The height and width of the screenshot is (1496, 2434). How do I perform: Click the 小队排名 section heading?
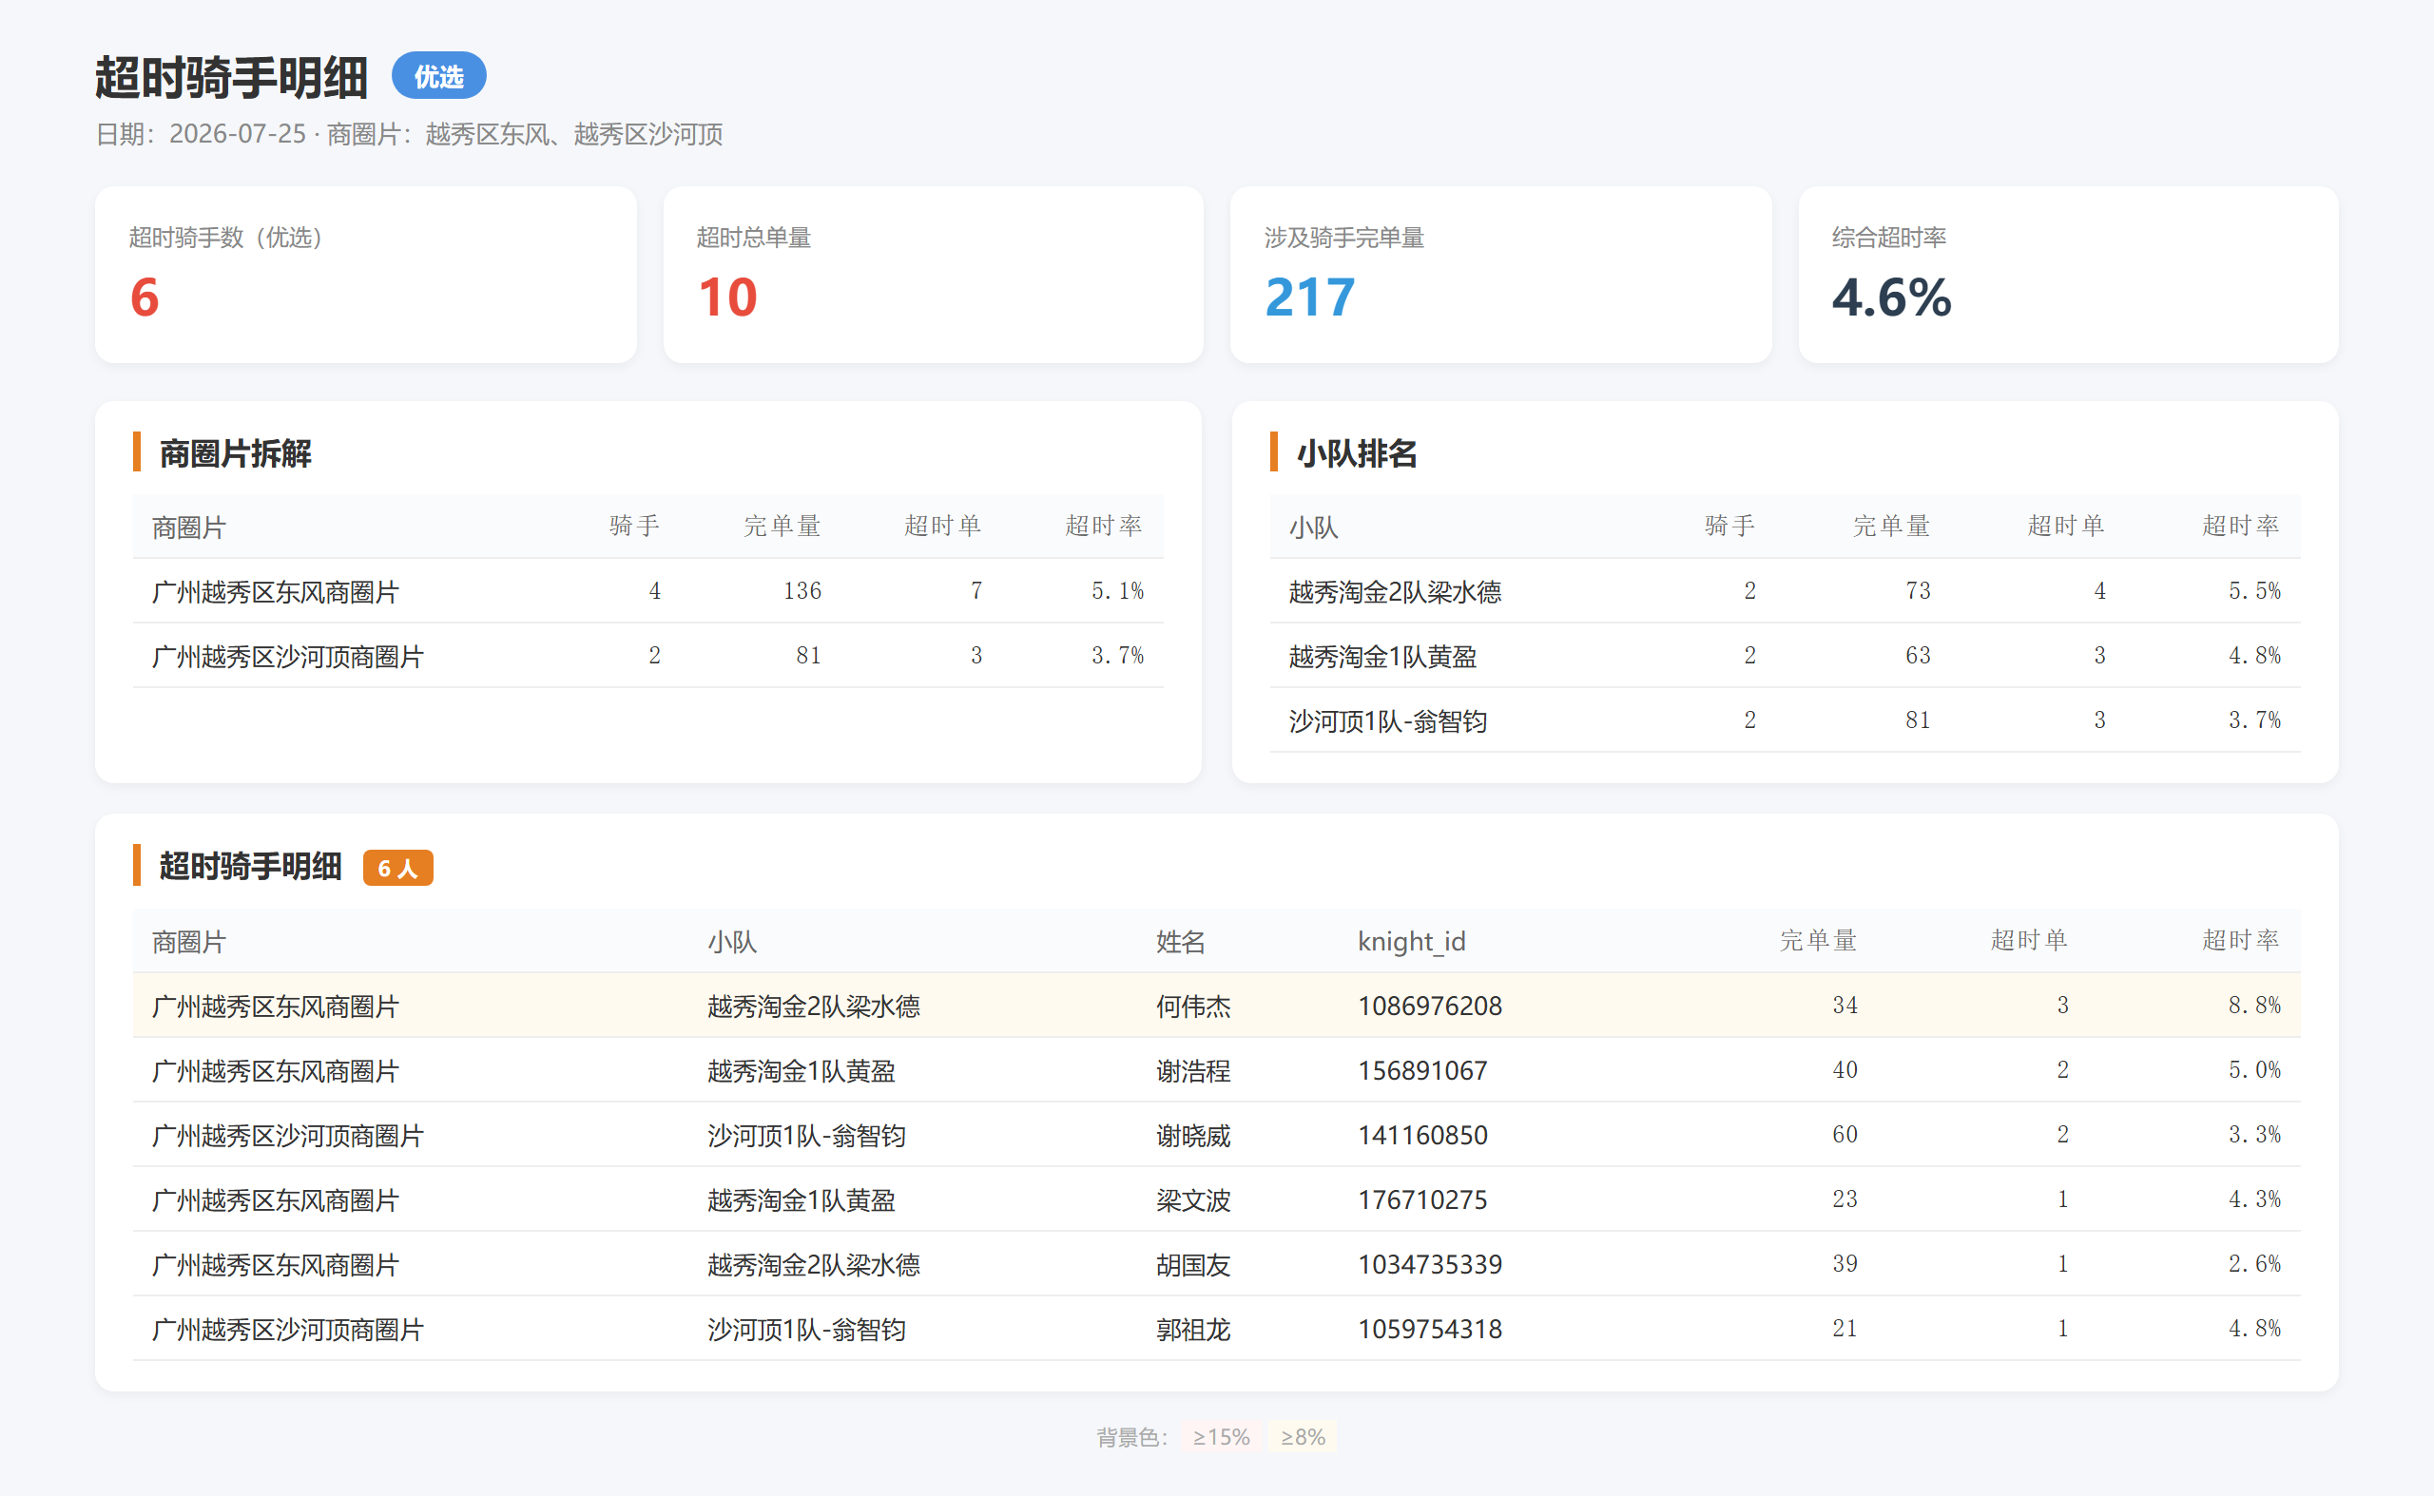point(1357,453)
